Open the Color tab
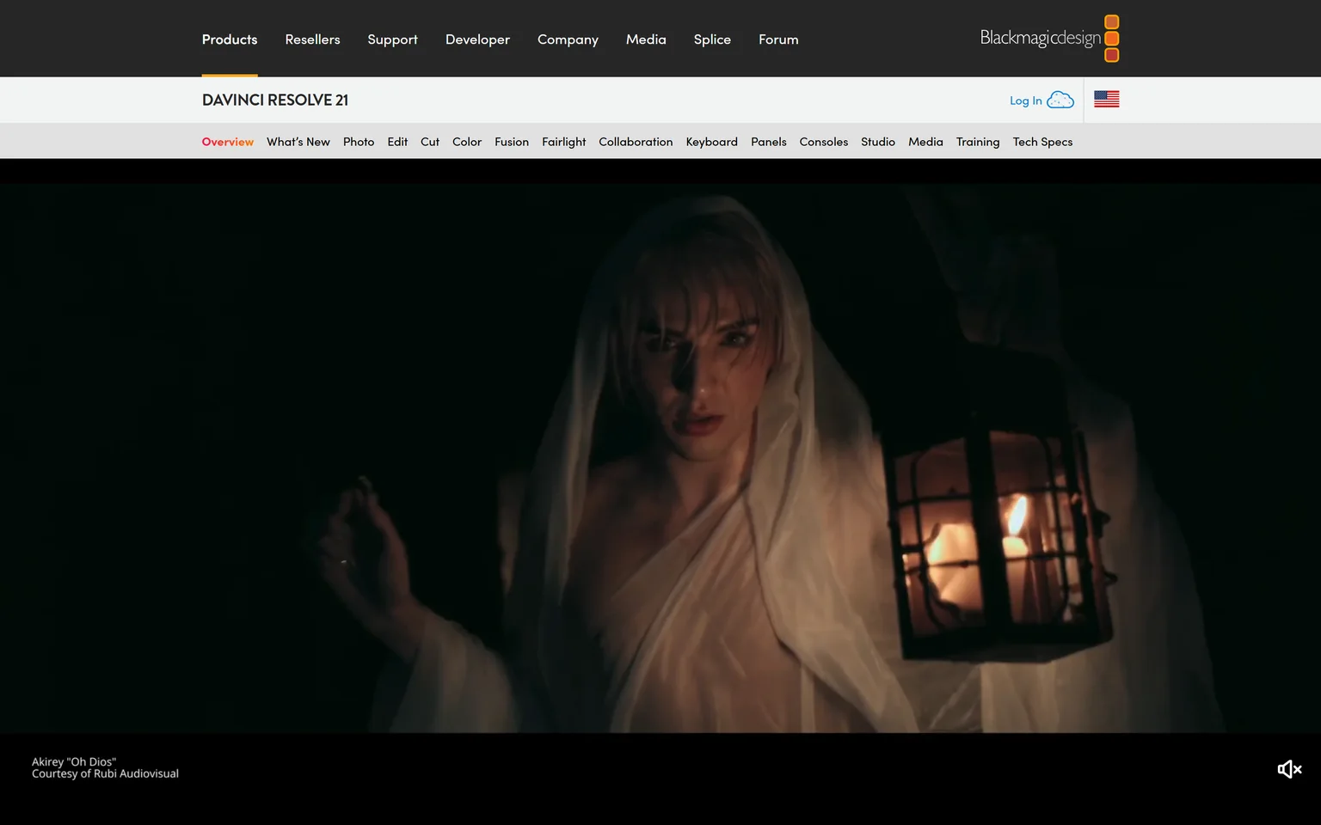 [x=467, y=142]
